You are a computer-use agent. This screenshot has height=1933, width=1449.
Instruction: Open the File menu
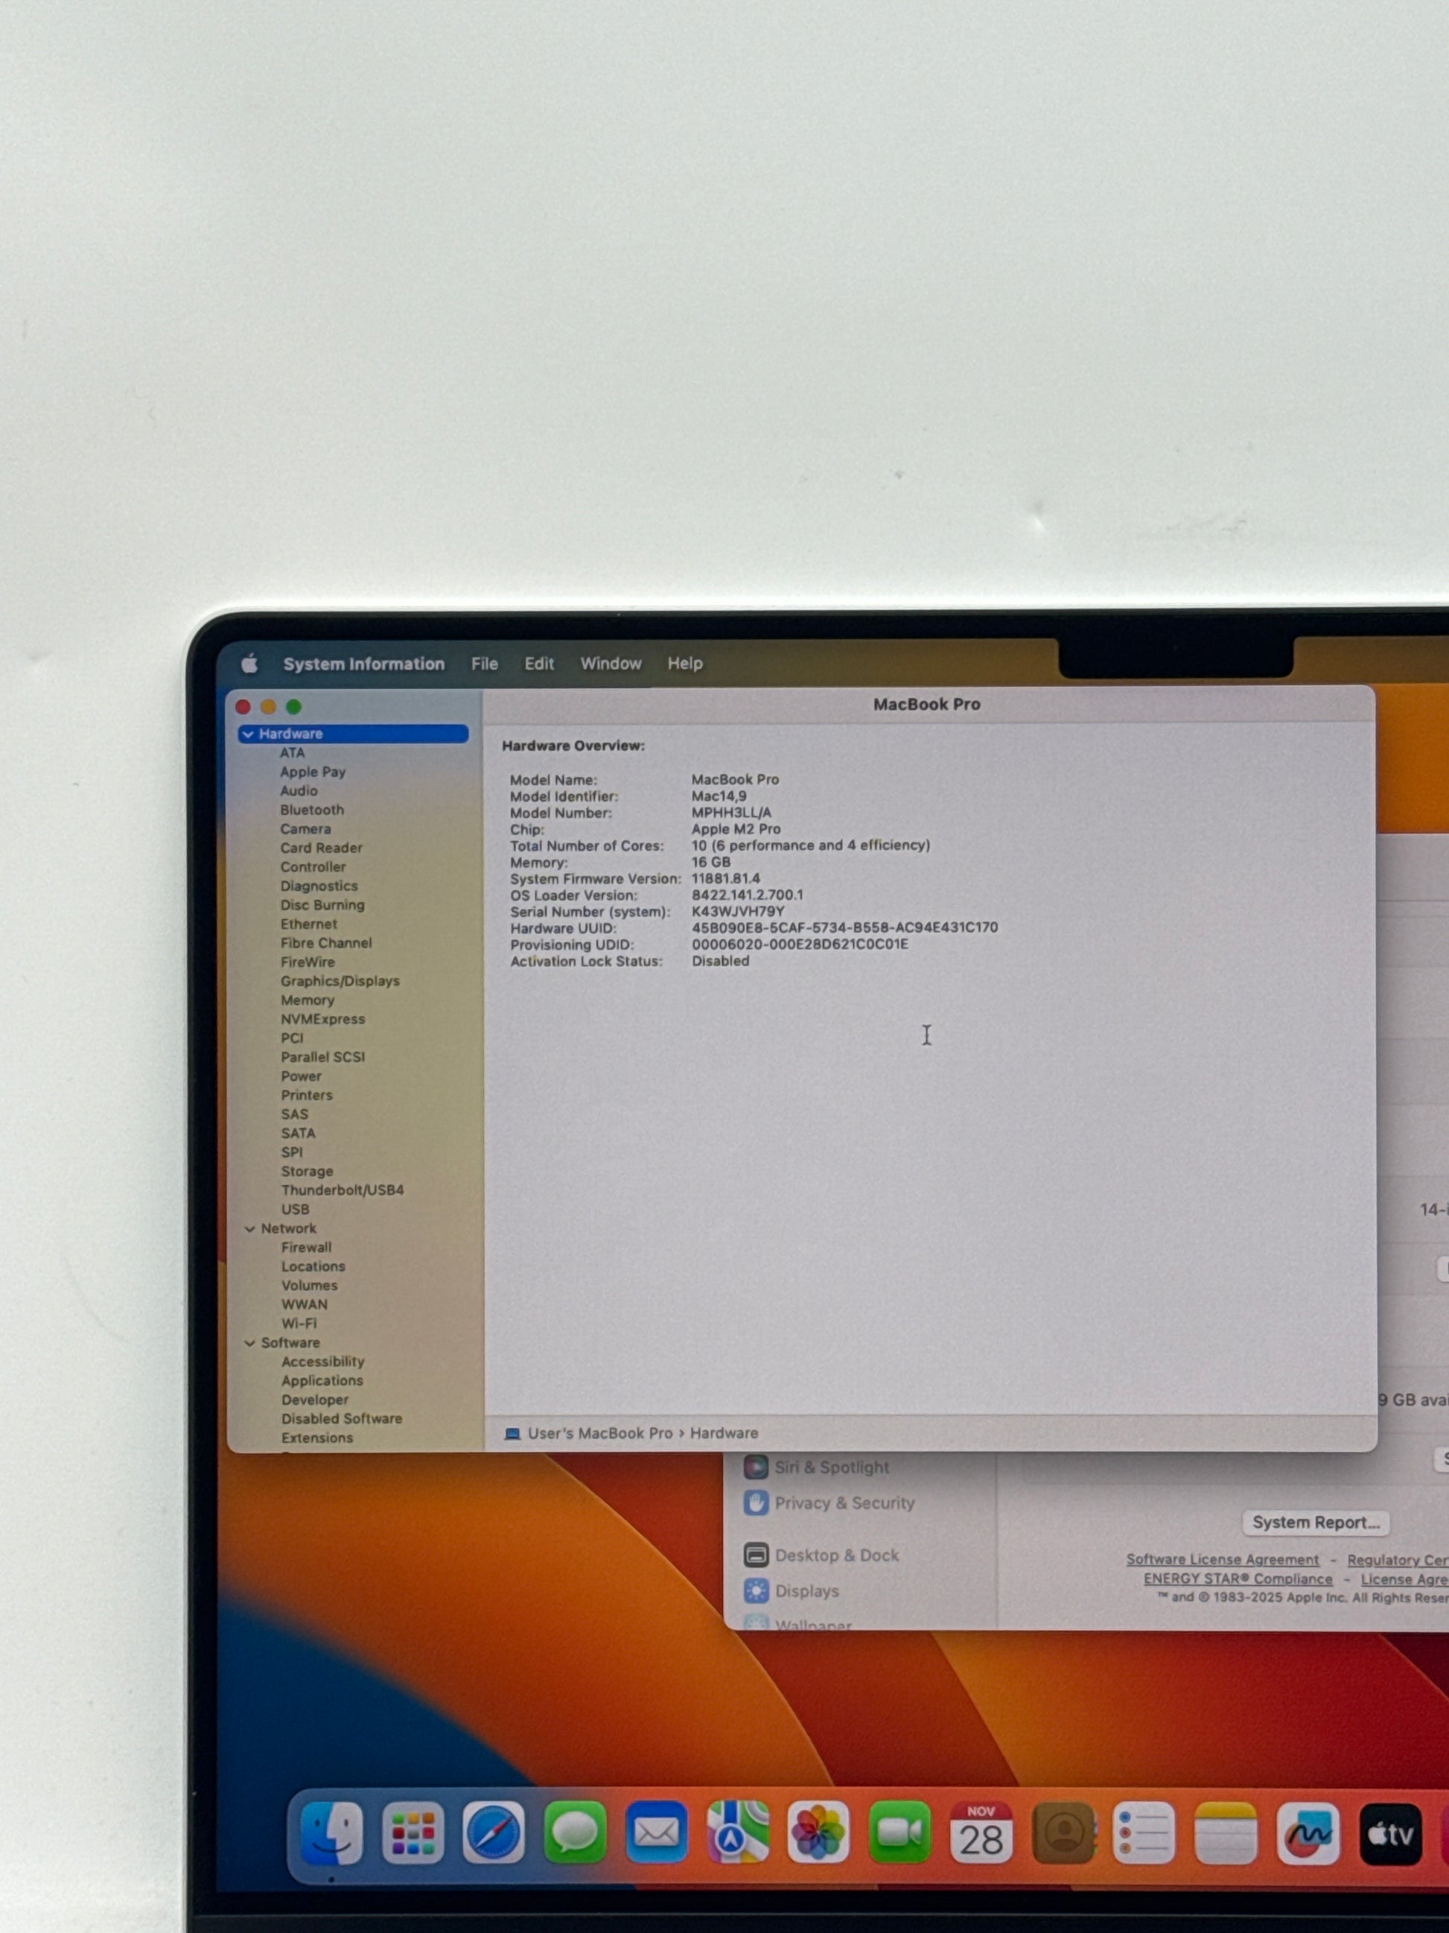(x=484, y=663)
